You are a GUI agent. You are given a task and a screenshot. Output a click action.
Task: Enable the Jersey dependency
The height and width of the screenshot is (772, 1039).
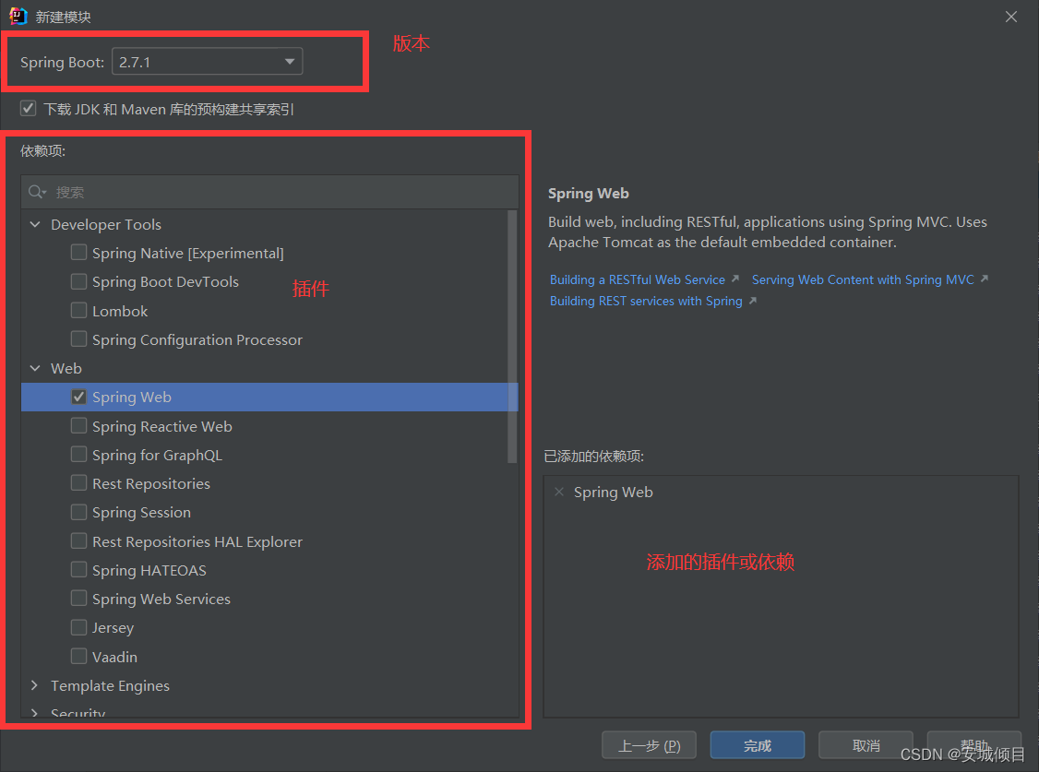coord(78,627)
